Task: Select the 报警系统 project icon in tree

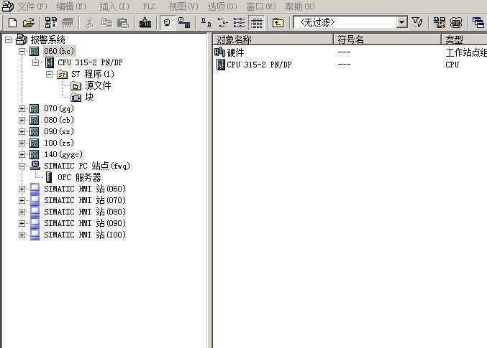Action: 22,39
